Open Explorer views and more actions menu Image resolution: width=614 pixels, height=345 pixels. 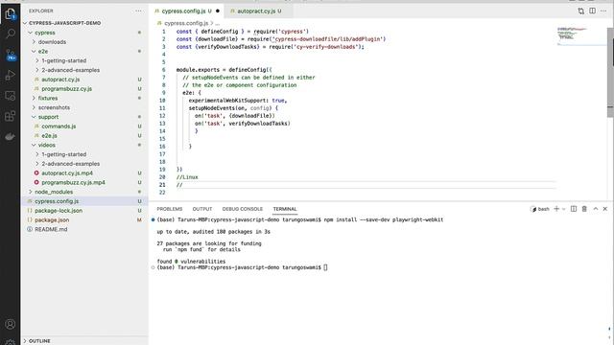[x=139, y=11]
